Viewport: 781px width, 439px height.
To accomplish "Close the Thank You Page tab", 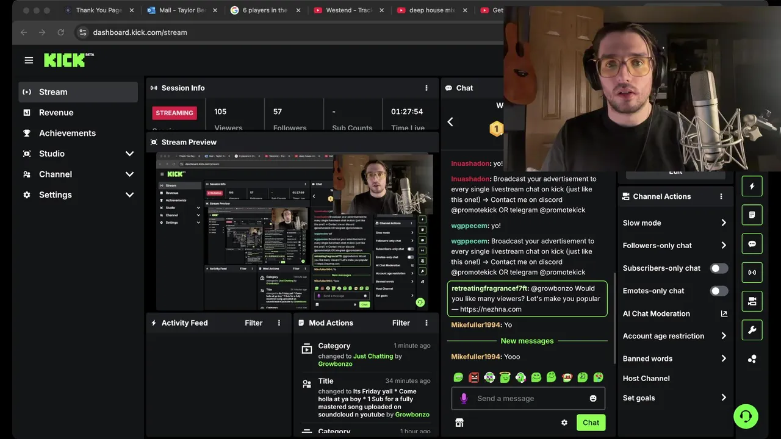I will [131, 10].
